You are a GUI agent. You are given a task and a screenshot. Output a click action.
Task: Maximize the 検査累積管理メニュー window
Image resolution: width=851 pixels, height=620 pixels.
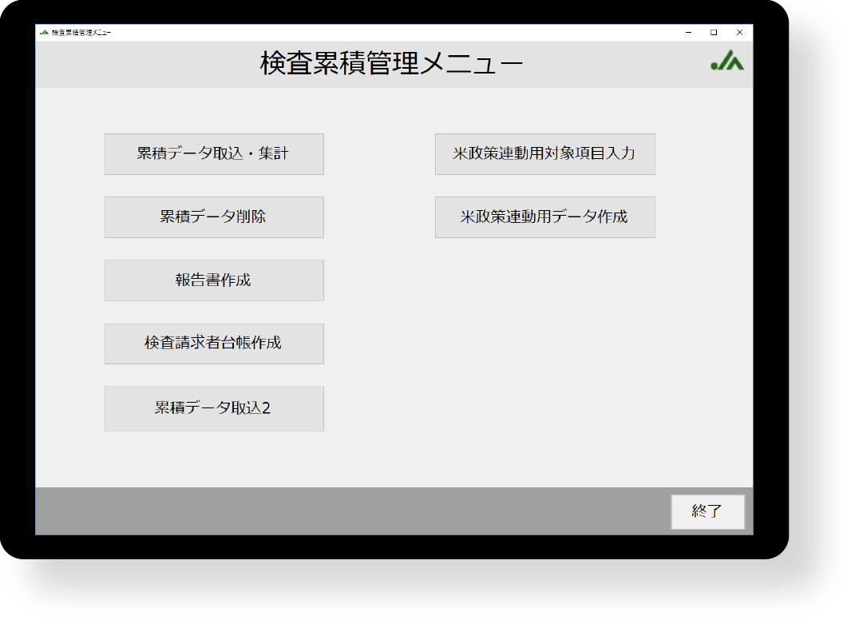point(714,33)
